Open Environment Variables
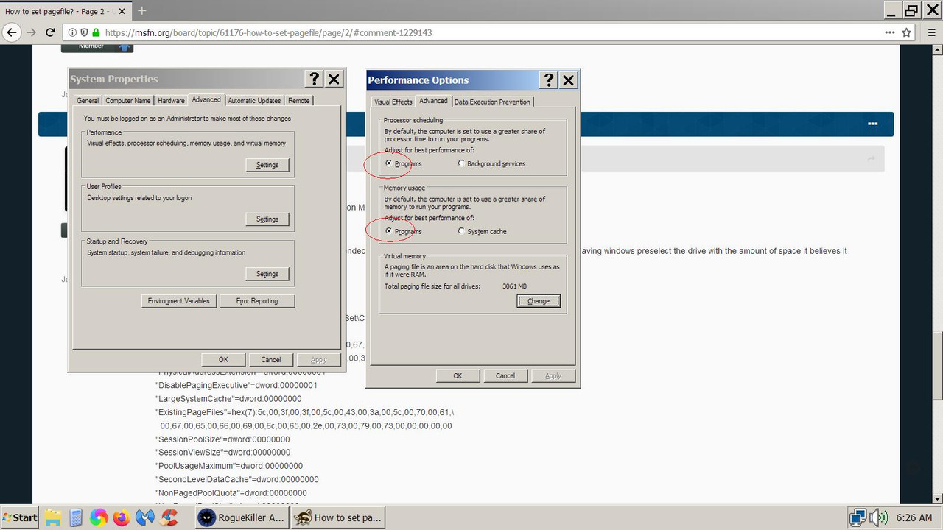Screen dimensions: 943x530 click(179, 301)
